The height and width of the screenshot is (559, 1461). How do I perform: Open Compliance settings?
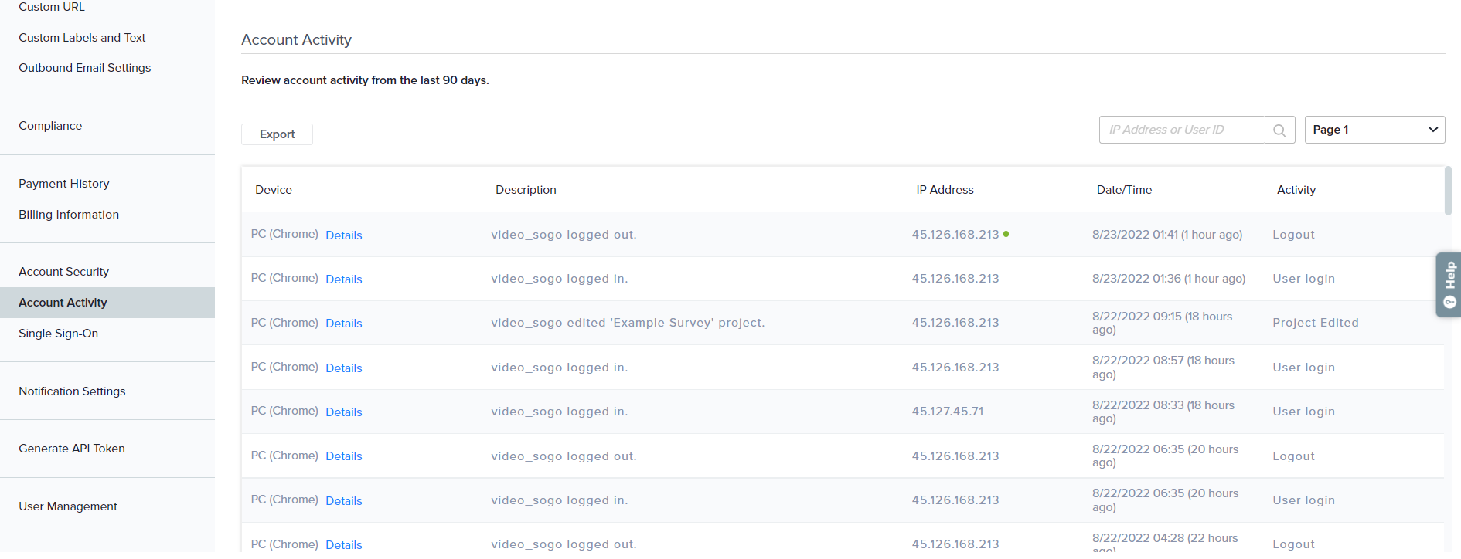click(x=50, y=126)
